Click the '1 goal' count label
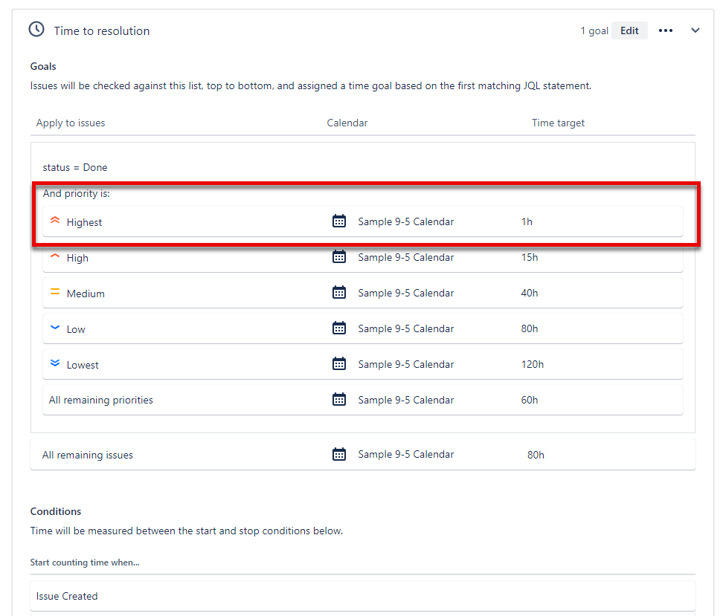Screen dimensions: 723x616 point(594,31)
